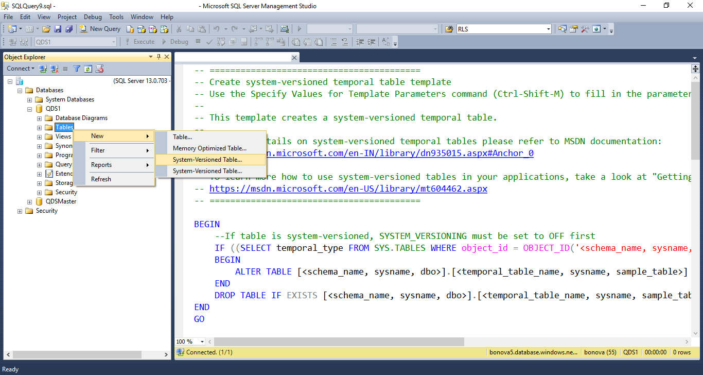Viewport: 703px width, 375px height.
Task: Choose Refresh from the context menu
Action: coord(101,179)
